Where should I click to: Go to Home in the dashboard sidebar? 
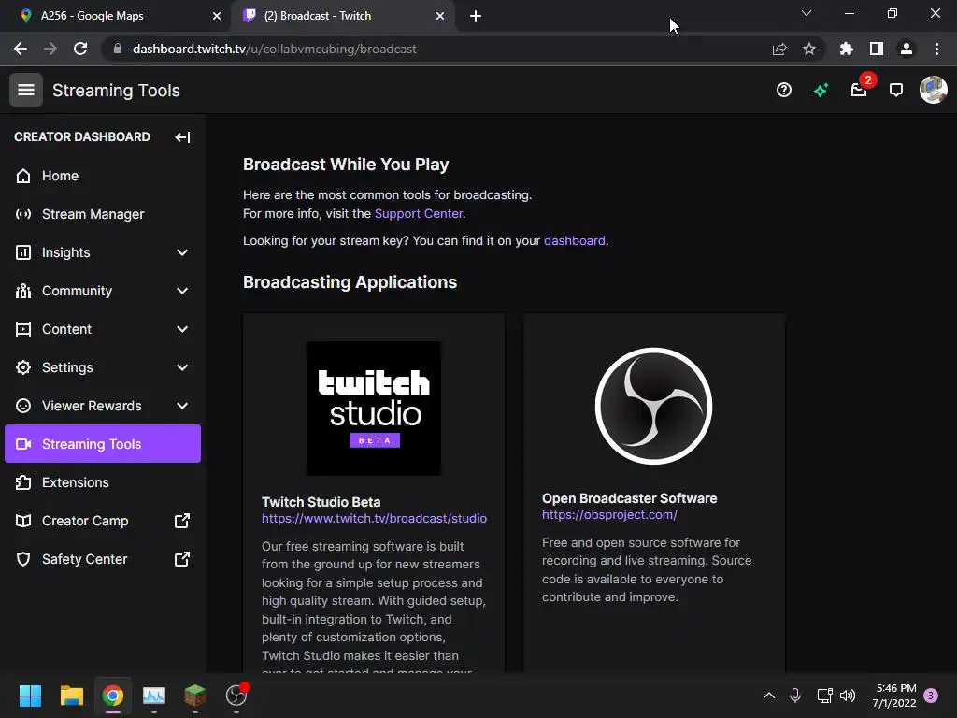(x=103, y=176)
